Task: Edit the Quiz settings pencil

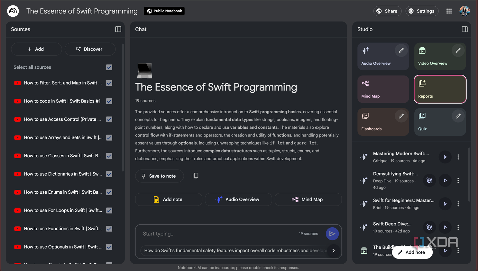Action: tap(458, 116)
